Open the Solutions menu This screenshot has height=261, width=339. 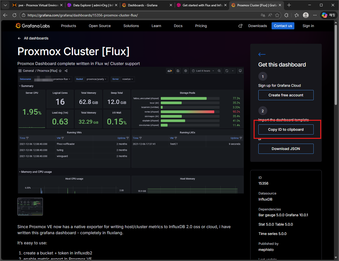point(131,26)
